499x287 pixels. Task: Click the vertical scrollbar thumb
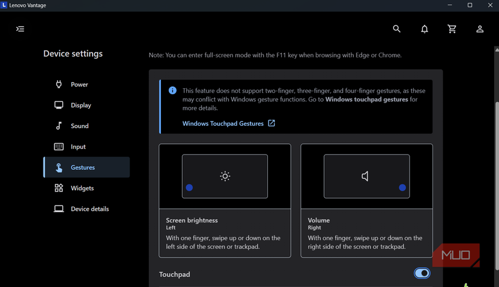click(x=497, y=186)
